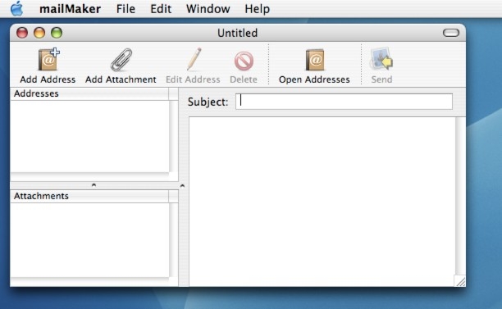Open the Edit menu
502x309 pixels.
[161, 9]
